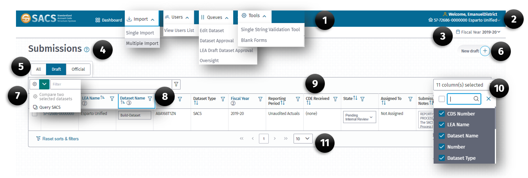Choose Single Import from Import menu

[140, 33]
